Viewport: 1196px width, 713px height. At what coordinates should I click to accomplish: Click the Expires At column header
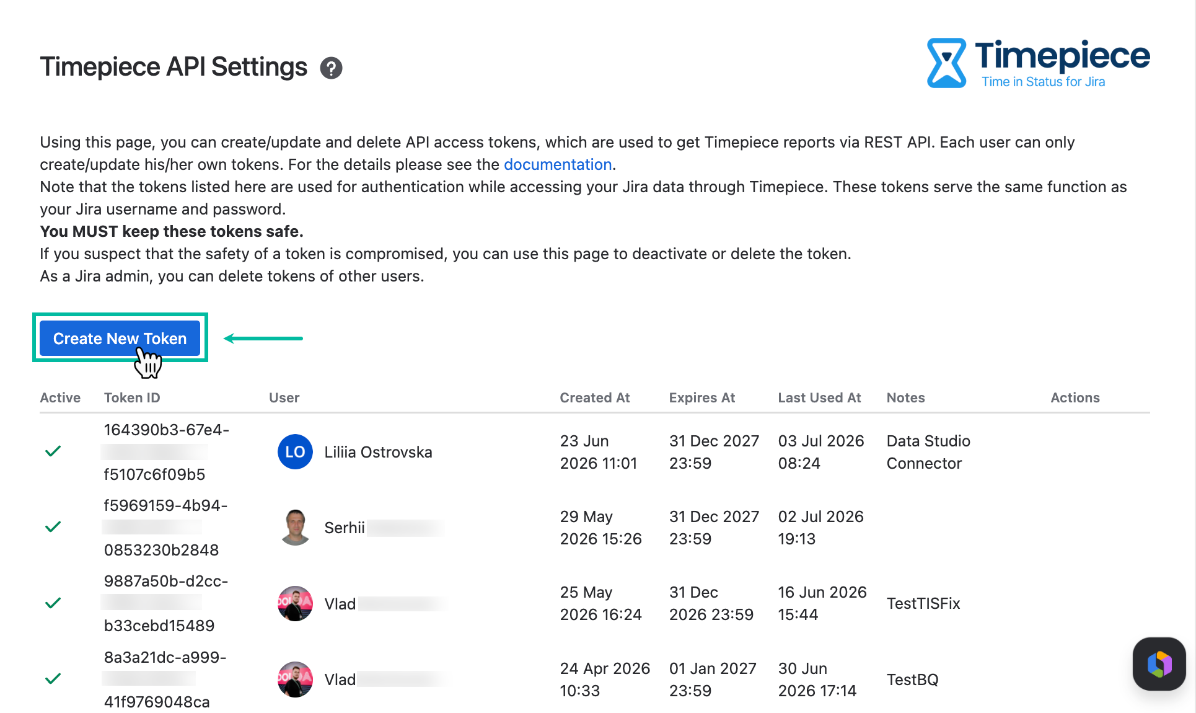click(x=702, y=398)
